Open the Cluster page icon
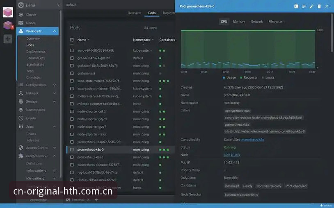334x208 pixels. pyautogui.click(x=21, y=15)
